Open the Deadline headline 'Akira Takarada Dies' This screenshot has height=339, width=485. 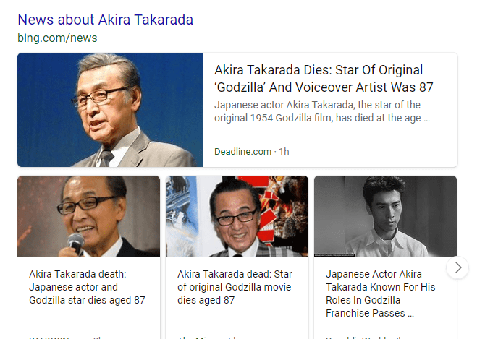tap(324, 78)
